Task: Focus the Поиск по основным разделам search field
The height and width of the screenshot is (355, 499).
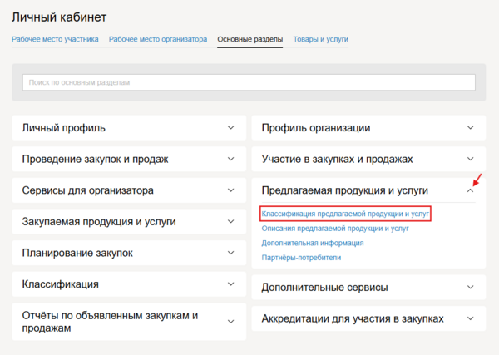Action: [249, 82]
